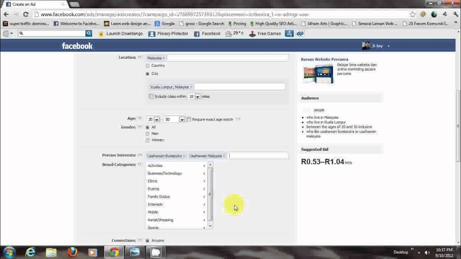
Task: Select the Women gender radio button
Action: [x=147, y=140]
